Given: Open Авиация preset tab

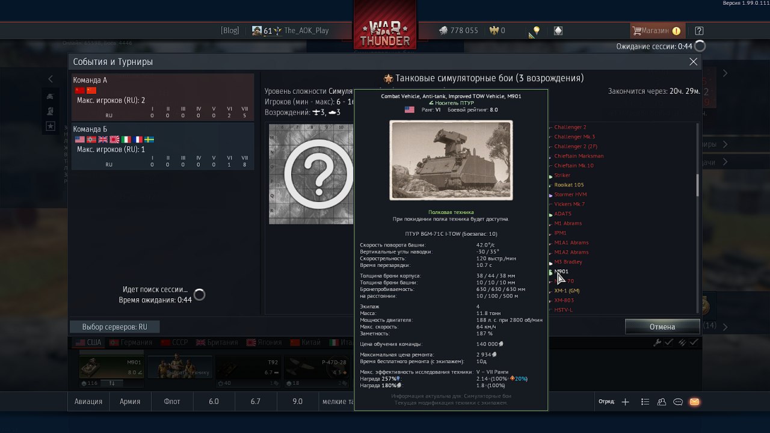Looking at the screenshot, I should [88, 401].
